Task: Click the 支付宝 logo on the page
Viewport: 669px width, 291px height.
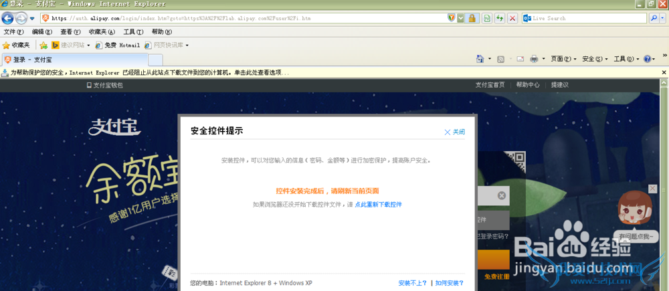Action: click(x=114, y=126)
